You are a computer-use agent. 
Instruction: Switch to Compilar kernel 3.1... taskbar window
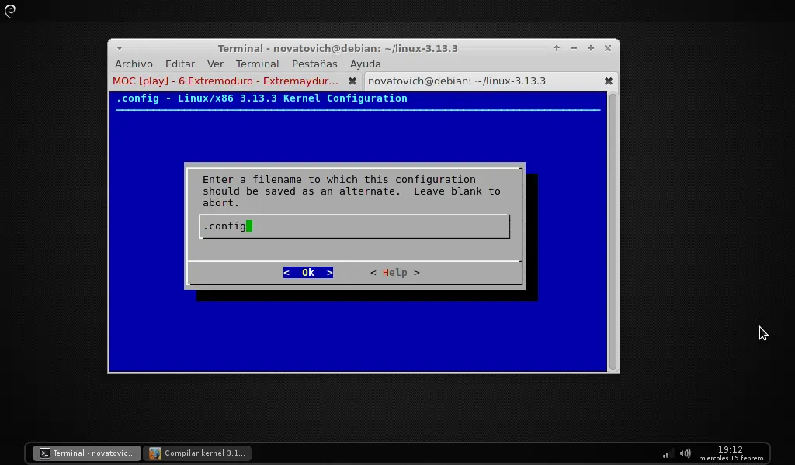[x=198, y=453]
